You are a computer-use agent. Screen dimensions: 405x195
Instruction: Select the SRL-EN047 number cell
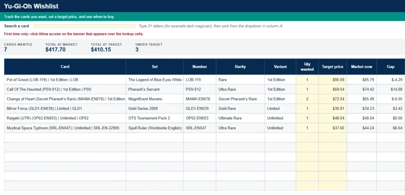pyautogui.click(x=200, y=128)
